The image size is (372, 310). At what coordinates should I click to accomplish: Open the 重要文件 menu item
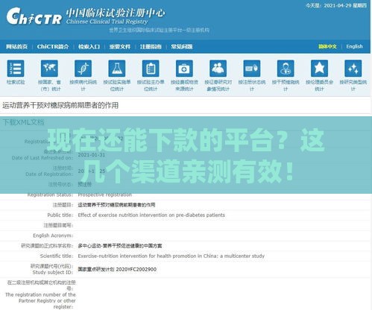(x=120, y=46)
